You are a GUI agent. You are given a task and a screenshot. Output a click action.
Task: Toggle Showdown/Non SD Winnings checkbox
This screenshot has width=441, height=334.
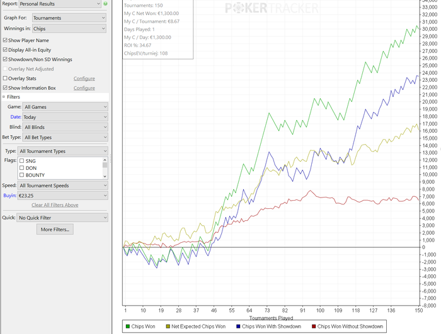point(5,59)
